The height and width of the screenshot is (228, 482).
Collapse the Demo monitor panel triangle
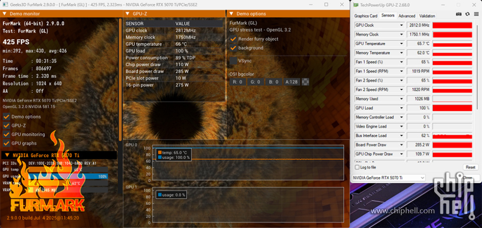tap(5, 14)
